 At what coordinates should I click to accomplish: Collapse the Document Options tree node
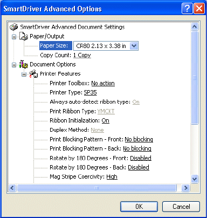point(14,65)
